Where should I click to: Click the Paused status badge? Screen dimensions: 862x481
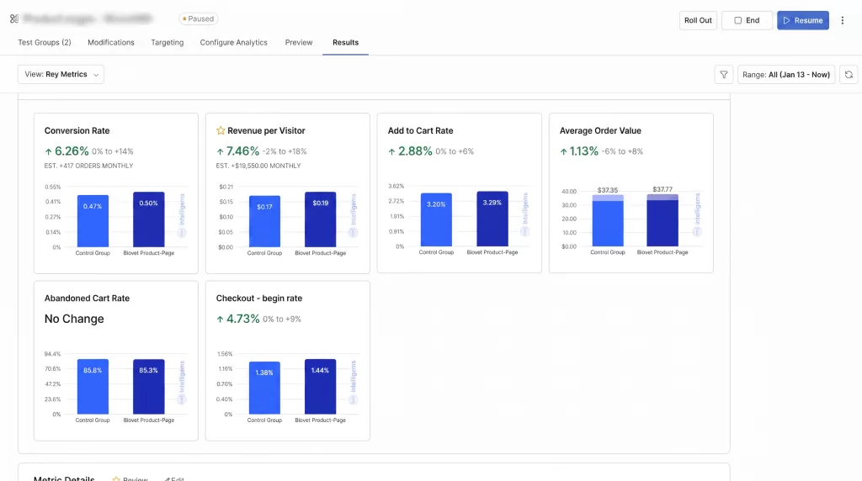[x=199, y=18]
